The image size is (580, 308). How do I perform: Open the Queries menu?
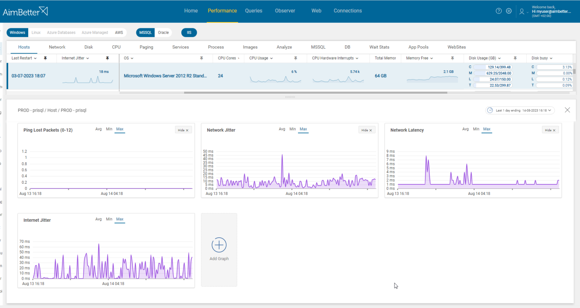[253, 11]
